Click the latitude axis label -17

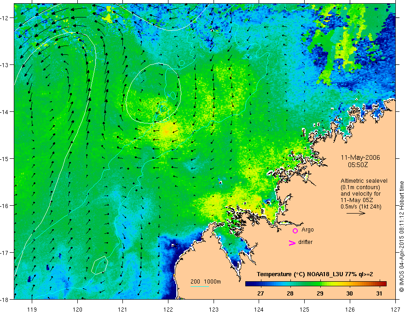pyautogui.click(x=5, y=252)
